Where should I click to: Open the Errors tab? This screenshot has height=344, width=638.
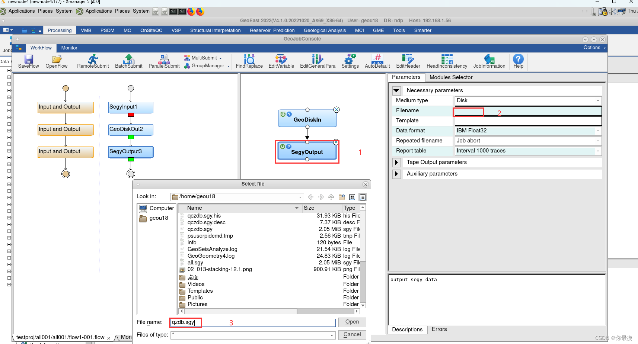click(x=439, y=329)
